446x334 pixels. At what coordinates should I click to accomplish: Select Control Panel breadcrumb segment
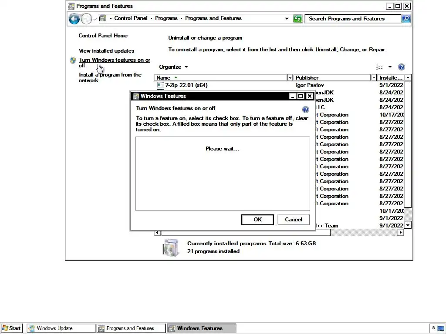(131, 18)
